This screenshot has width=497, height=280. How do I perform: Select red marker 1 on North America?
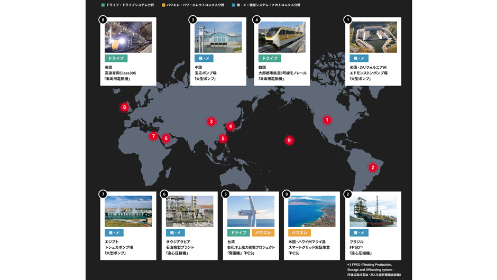327,120
